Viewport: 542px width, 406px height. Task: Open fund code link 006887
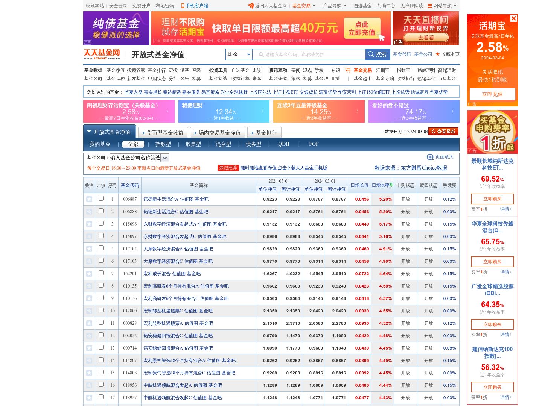(130, 199)
